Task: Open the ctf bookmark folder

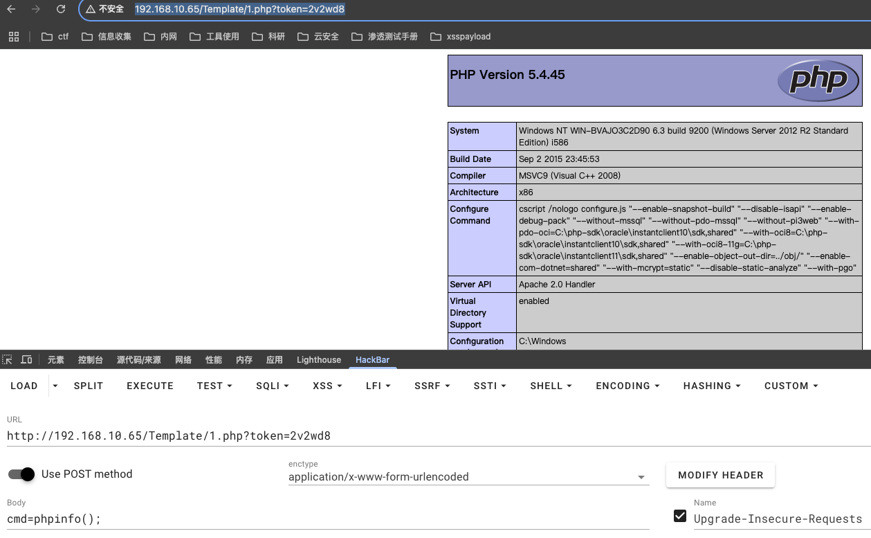Action: 55,37
